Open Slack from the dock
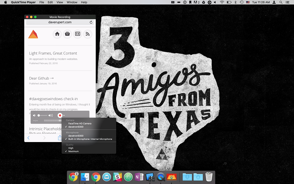Viewport: 294px width, 184px height. click(118, 177)
